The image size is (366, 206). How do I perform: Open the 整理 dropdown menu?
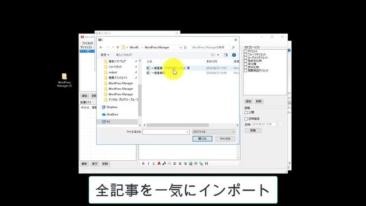[x=105, y=55]
